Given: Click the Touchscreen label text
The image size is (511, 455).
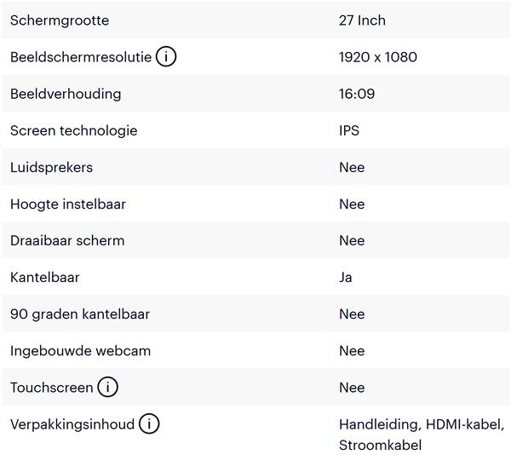Looking at the screenshot, I should [52, 388].
